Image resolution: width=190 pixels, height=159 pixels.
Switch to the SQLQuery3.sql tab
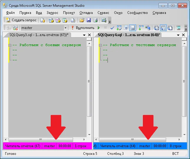39,35
